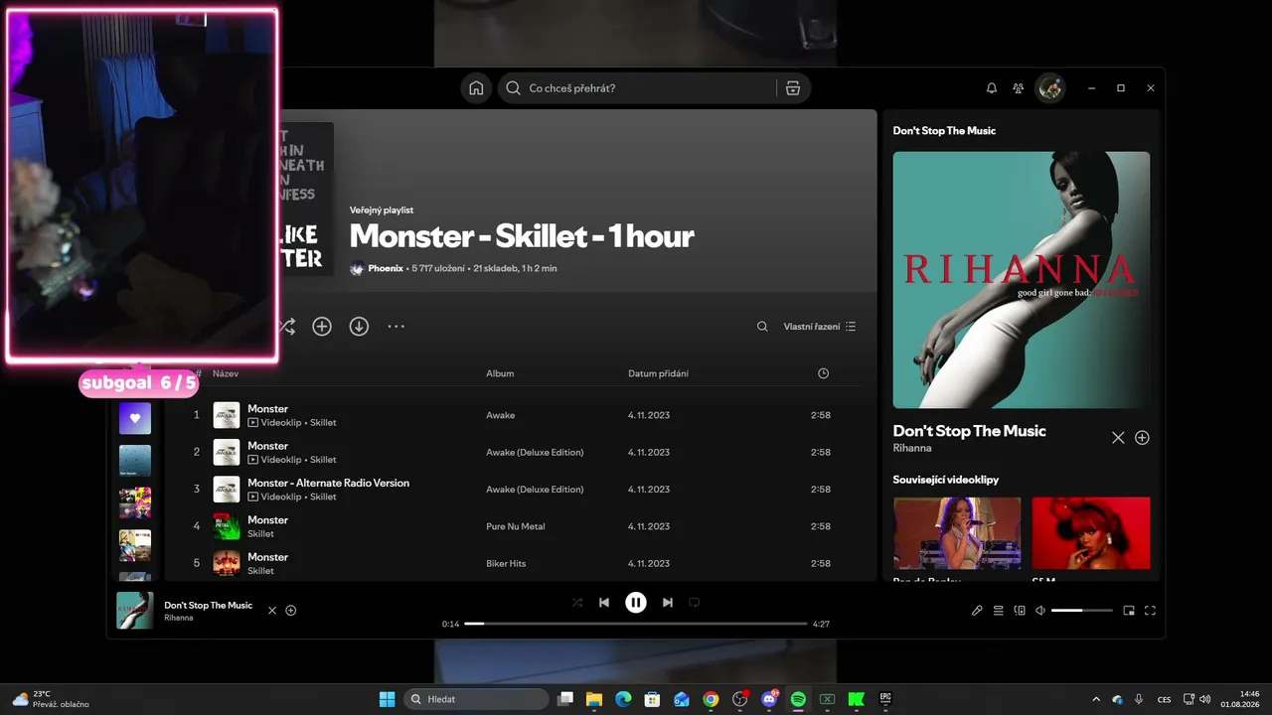
Task: Click album cover of track 4 Monster
Action: pos(227,526)
